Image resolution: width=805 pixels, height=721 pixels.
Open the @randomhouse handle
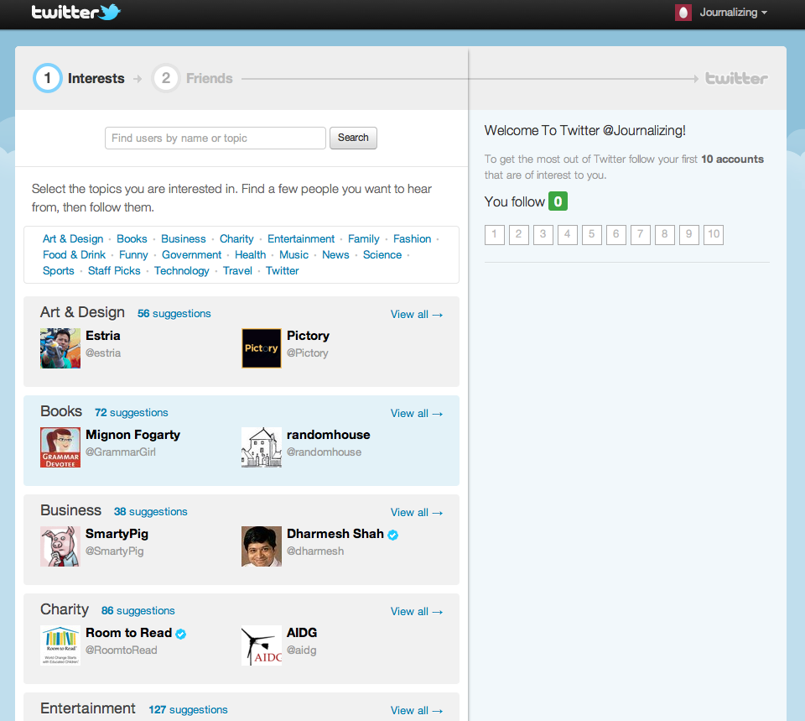[x=324, y=452]
